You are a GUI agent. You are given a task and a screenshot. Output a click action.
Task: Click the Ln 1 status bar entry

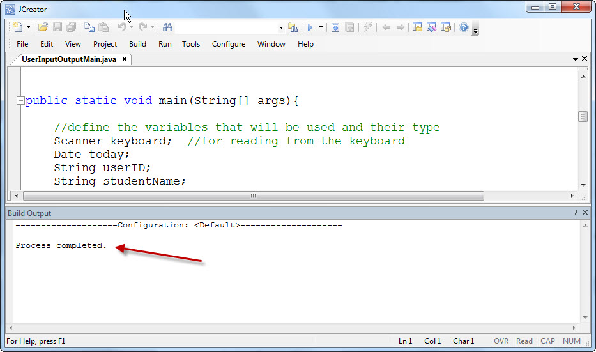pos(405,341)
